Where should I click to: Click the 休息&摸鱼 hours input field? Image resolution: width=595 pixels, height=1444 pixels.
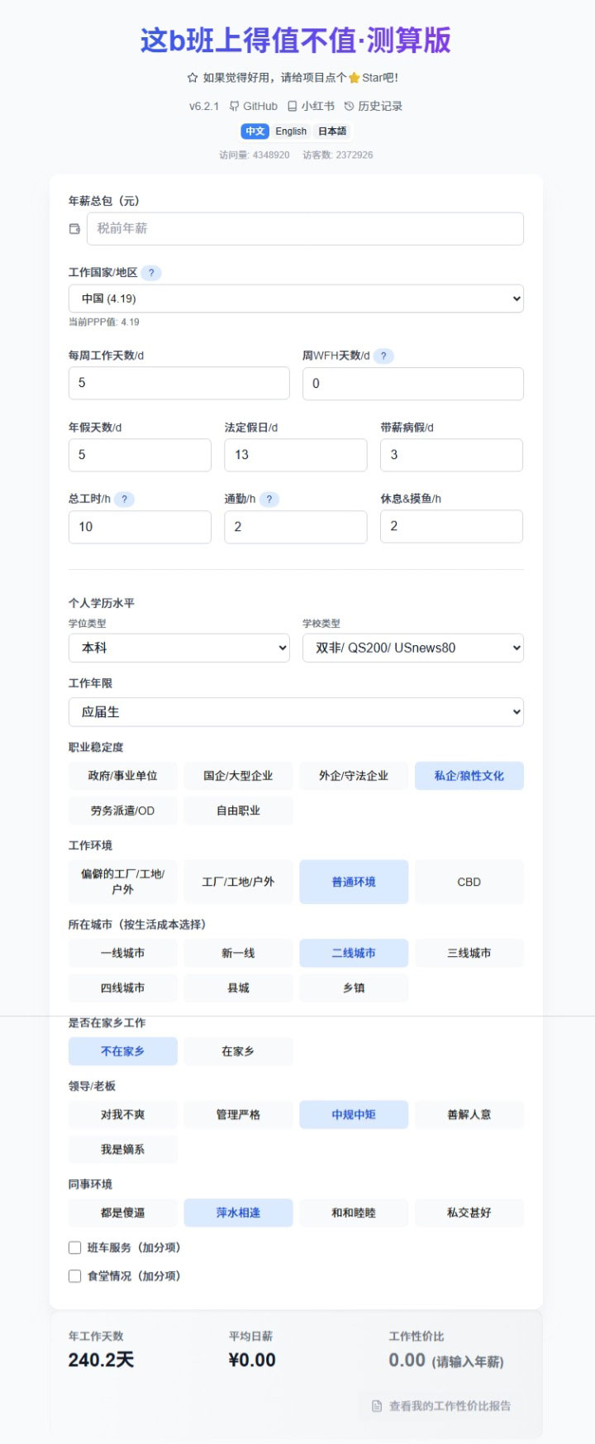click(451, 526)
